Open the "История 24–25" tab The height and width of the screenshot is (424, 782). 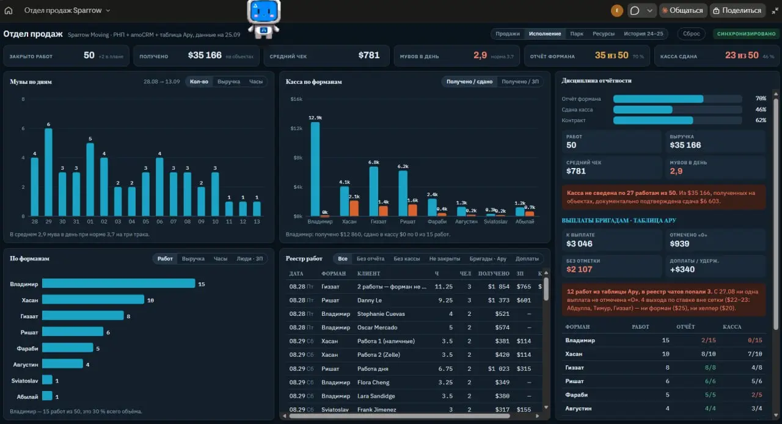click(x=643, y=34)
